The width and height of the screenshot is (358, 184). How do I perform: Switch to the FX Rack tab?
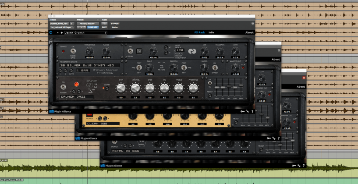(199, 32)
